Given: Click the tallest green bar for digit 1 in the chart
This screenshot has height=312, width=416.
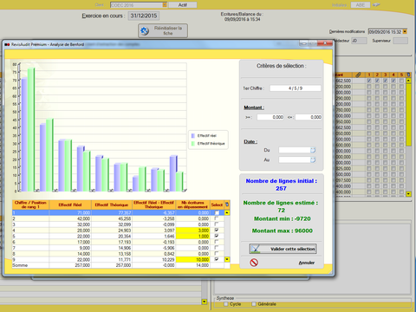Looking at the screenshot, I should pos(30,130).
